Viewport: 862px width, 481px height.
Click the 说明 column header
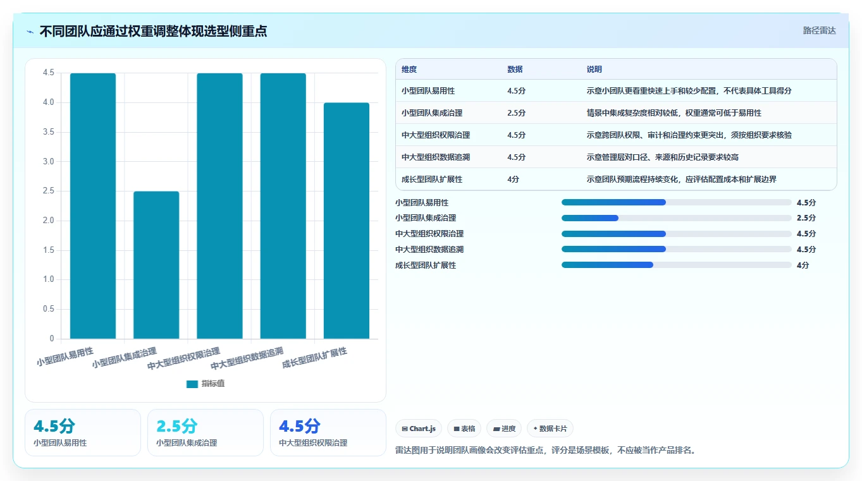tap(594, 70)
